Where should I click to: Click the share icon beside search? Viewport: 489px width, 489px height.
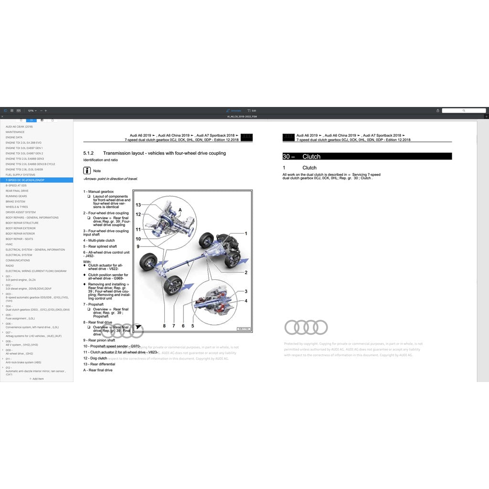[x=437, y=110]
